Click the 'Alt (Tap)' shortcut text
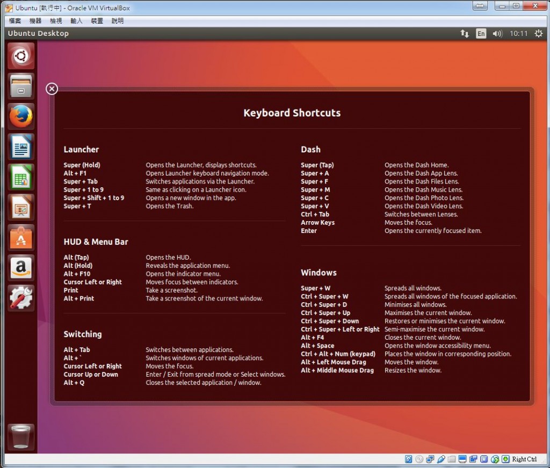This screenshot has height=468, width=550. (76, 257)
